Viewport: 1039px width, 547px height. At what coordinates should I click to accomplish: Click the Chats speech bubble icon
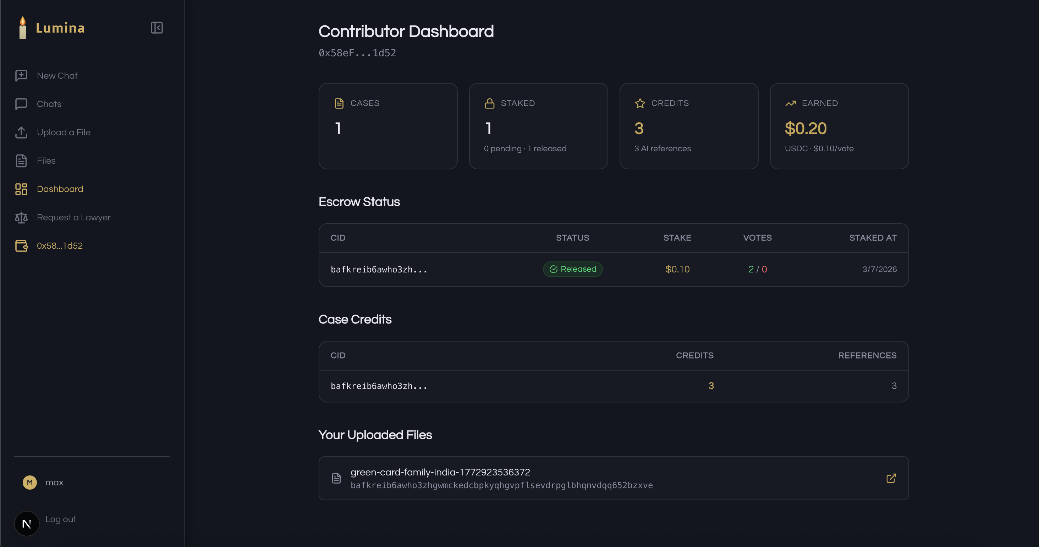point(21,104)
